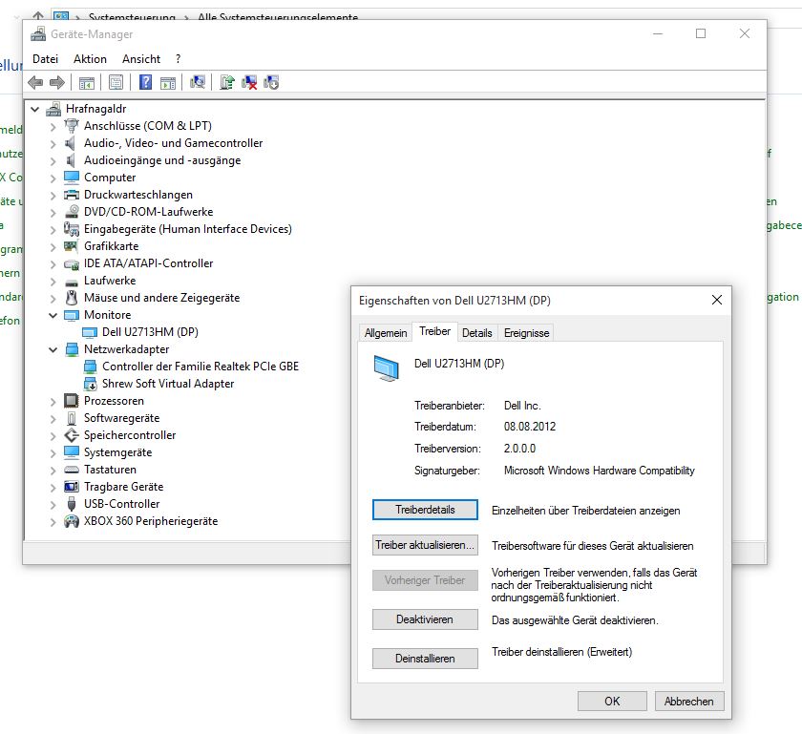
Task: Expand the Softwaregeräte node
Action: click(53, 419)
